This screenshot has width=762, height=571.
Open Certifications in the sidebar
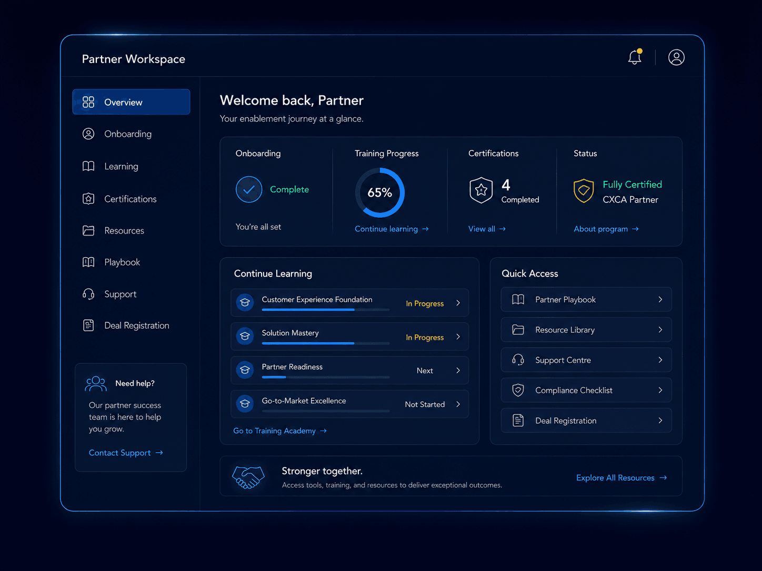tap(131, 199)
